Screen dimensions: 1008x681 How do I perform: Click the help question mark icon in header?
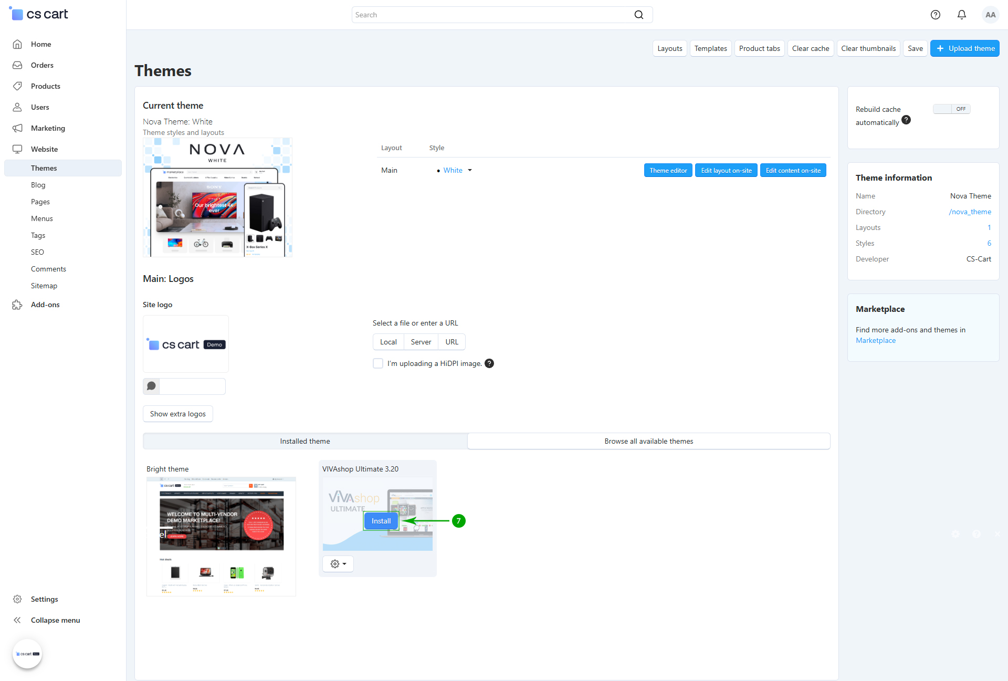[935, 15]
